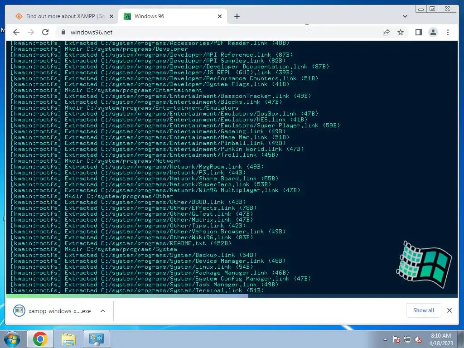Viewport: 464px width, 348px height.
Task: Click the log line for Wiki96.link
Action: 132,237
